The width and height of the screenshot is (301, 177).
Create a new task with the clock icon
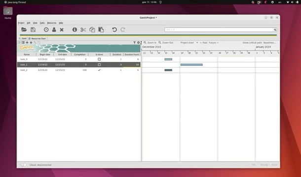46,29
